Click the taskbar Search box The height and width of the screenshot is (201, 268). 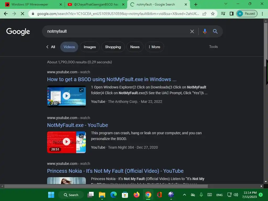pos(71,195)
